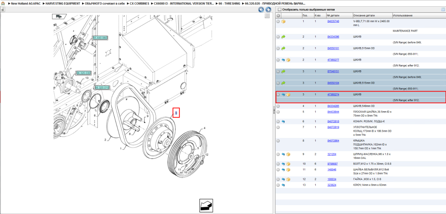The image size is (446, 214).
Task: Open the 'New Holland AG APAC' breadcrumb
Action: 25,4
